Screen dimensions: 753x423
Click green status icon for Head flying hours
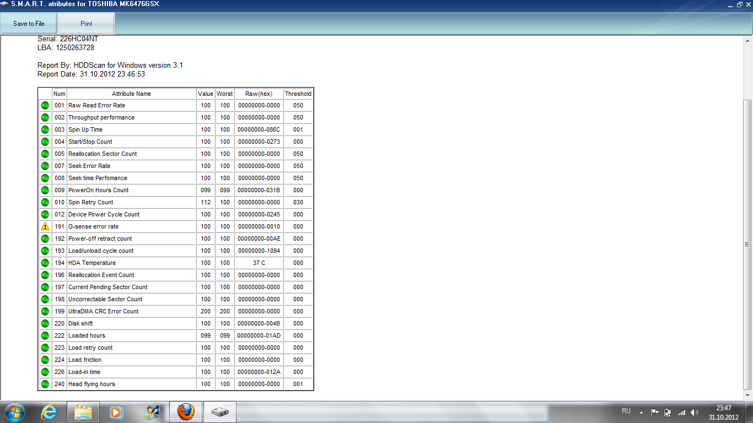tap(45, 384)
